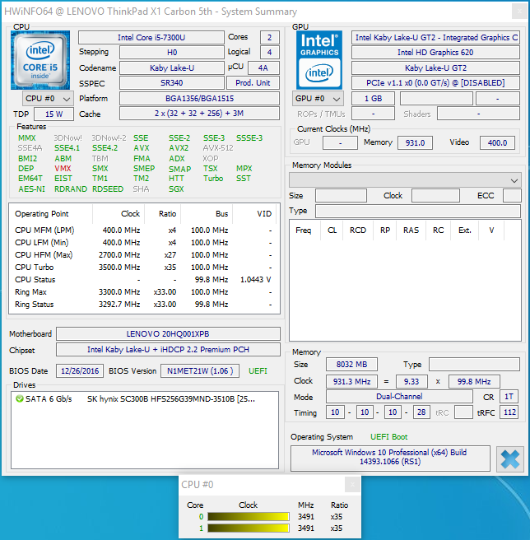Select the CPU MFM (LPM) row
The image size is (530, 540).
click(143, 230)
